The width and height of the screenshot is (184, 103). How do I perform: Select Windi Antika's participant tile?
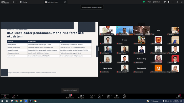108,68
